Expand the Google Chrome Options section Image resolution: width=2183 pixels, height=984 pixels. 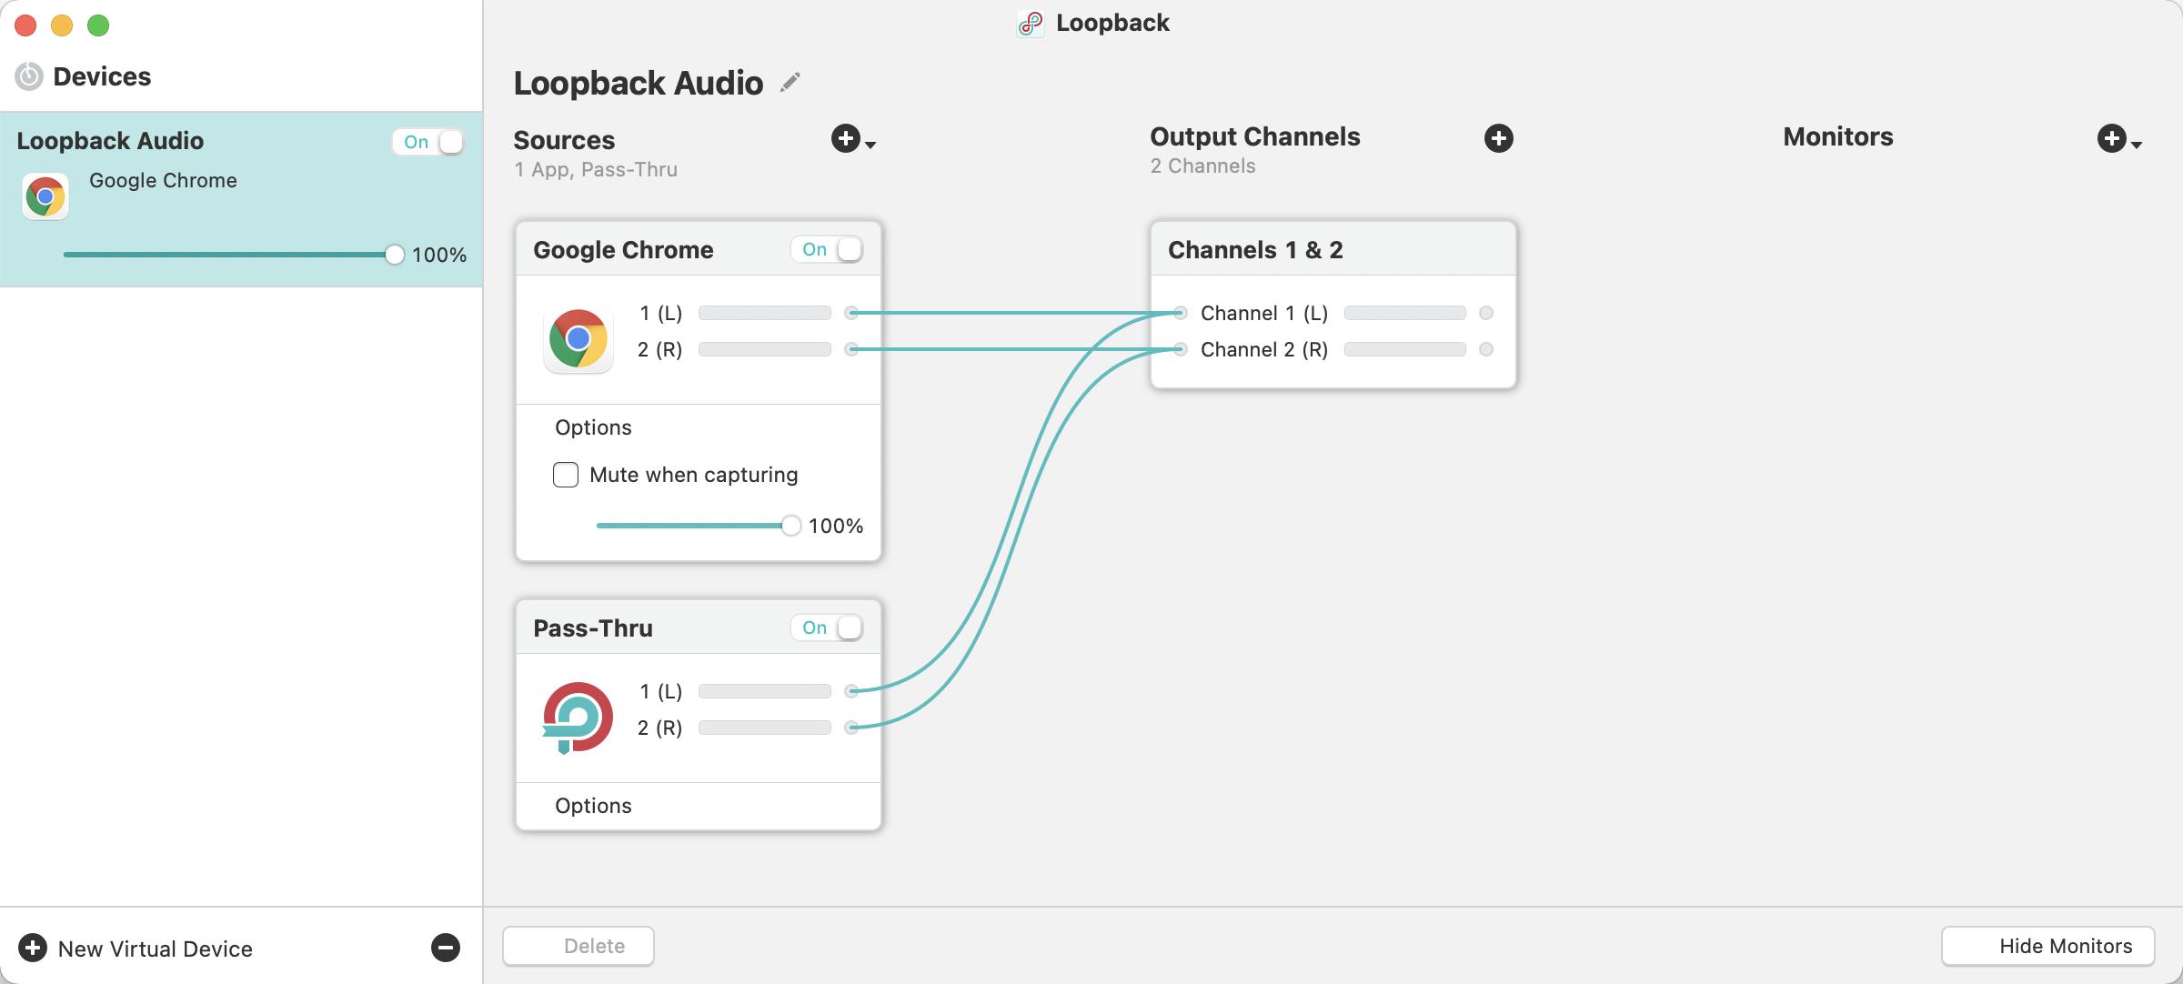[593, 426]
